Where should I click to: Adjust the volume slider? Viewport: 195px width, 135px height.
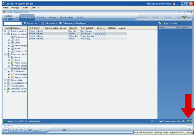(40, 130)
